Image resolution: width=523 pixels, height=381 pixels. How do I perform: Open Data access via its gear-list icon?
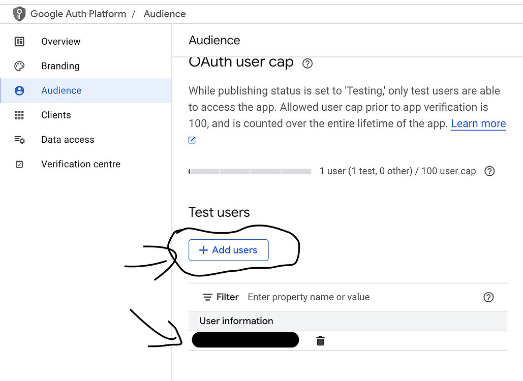(x=19, y=139)
